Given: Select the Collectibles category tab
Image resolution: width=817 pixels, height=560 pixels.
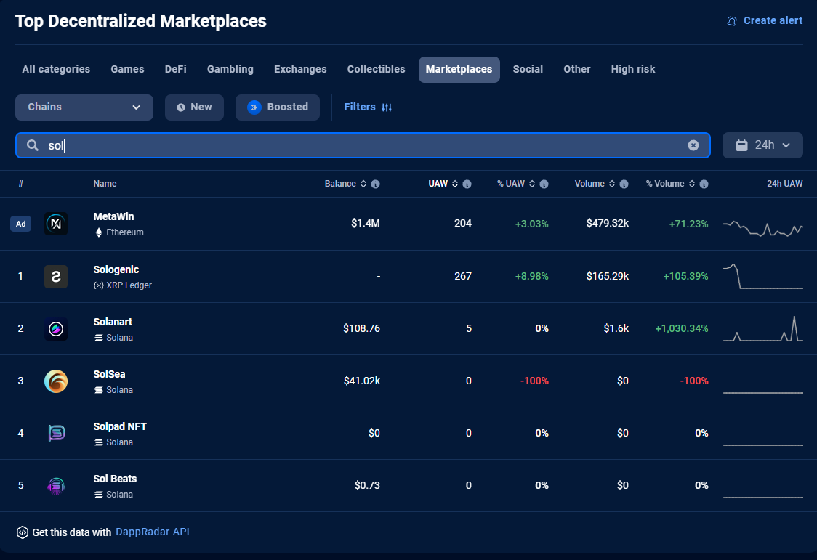Looking at the screenshot, I should pos(376,70).
